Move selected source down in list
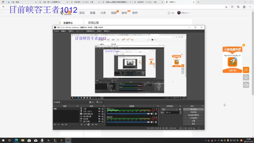Viewport: 254px width, 143px height. tap(96, 125)
